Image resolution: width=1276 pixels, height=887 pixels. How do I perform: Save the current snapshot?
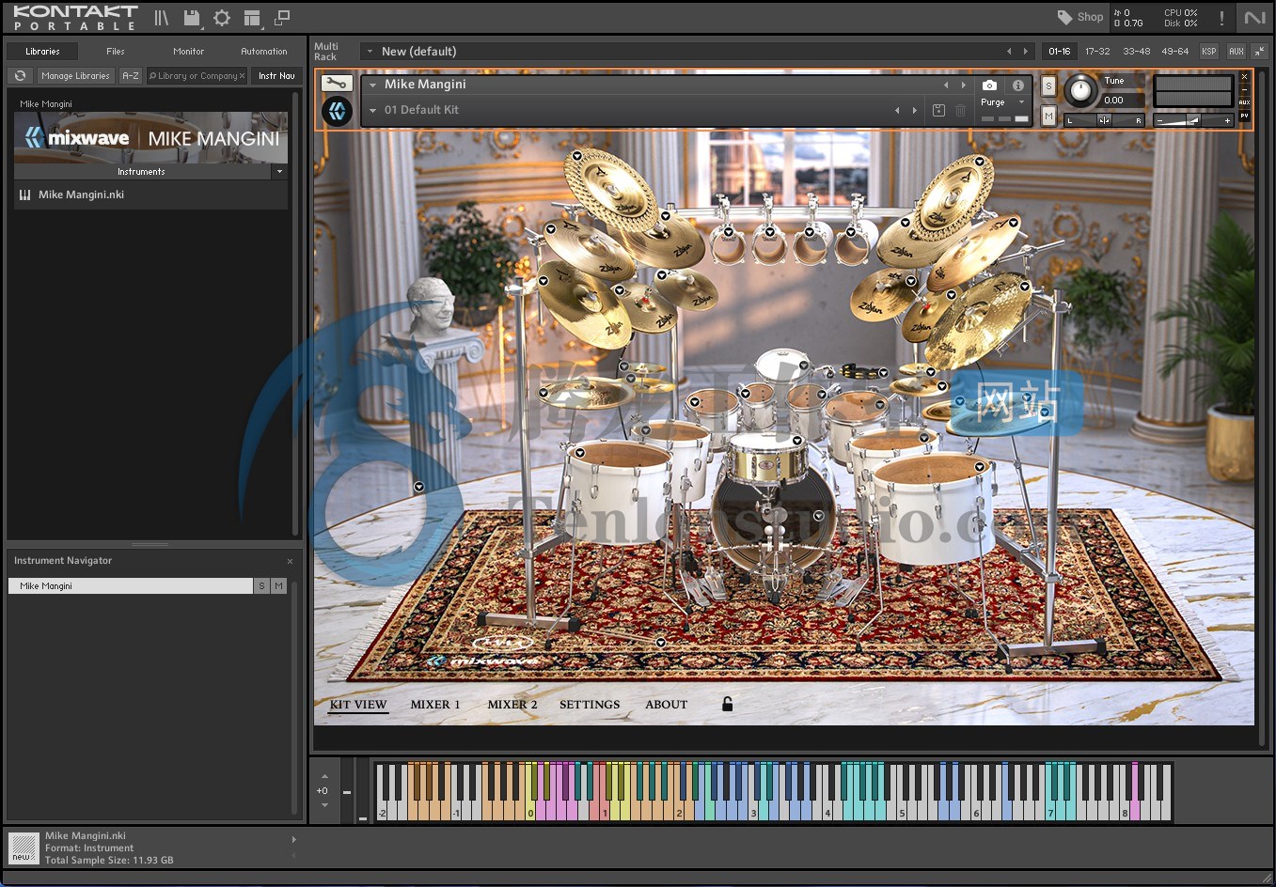point(938,110)
